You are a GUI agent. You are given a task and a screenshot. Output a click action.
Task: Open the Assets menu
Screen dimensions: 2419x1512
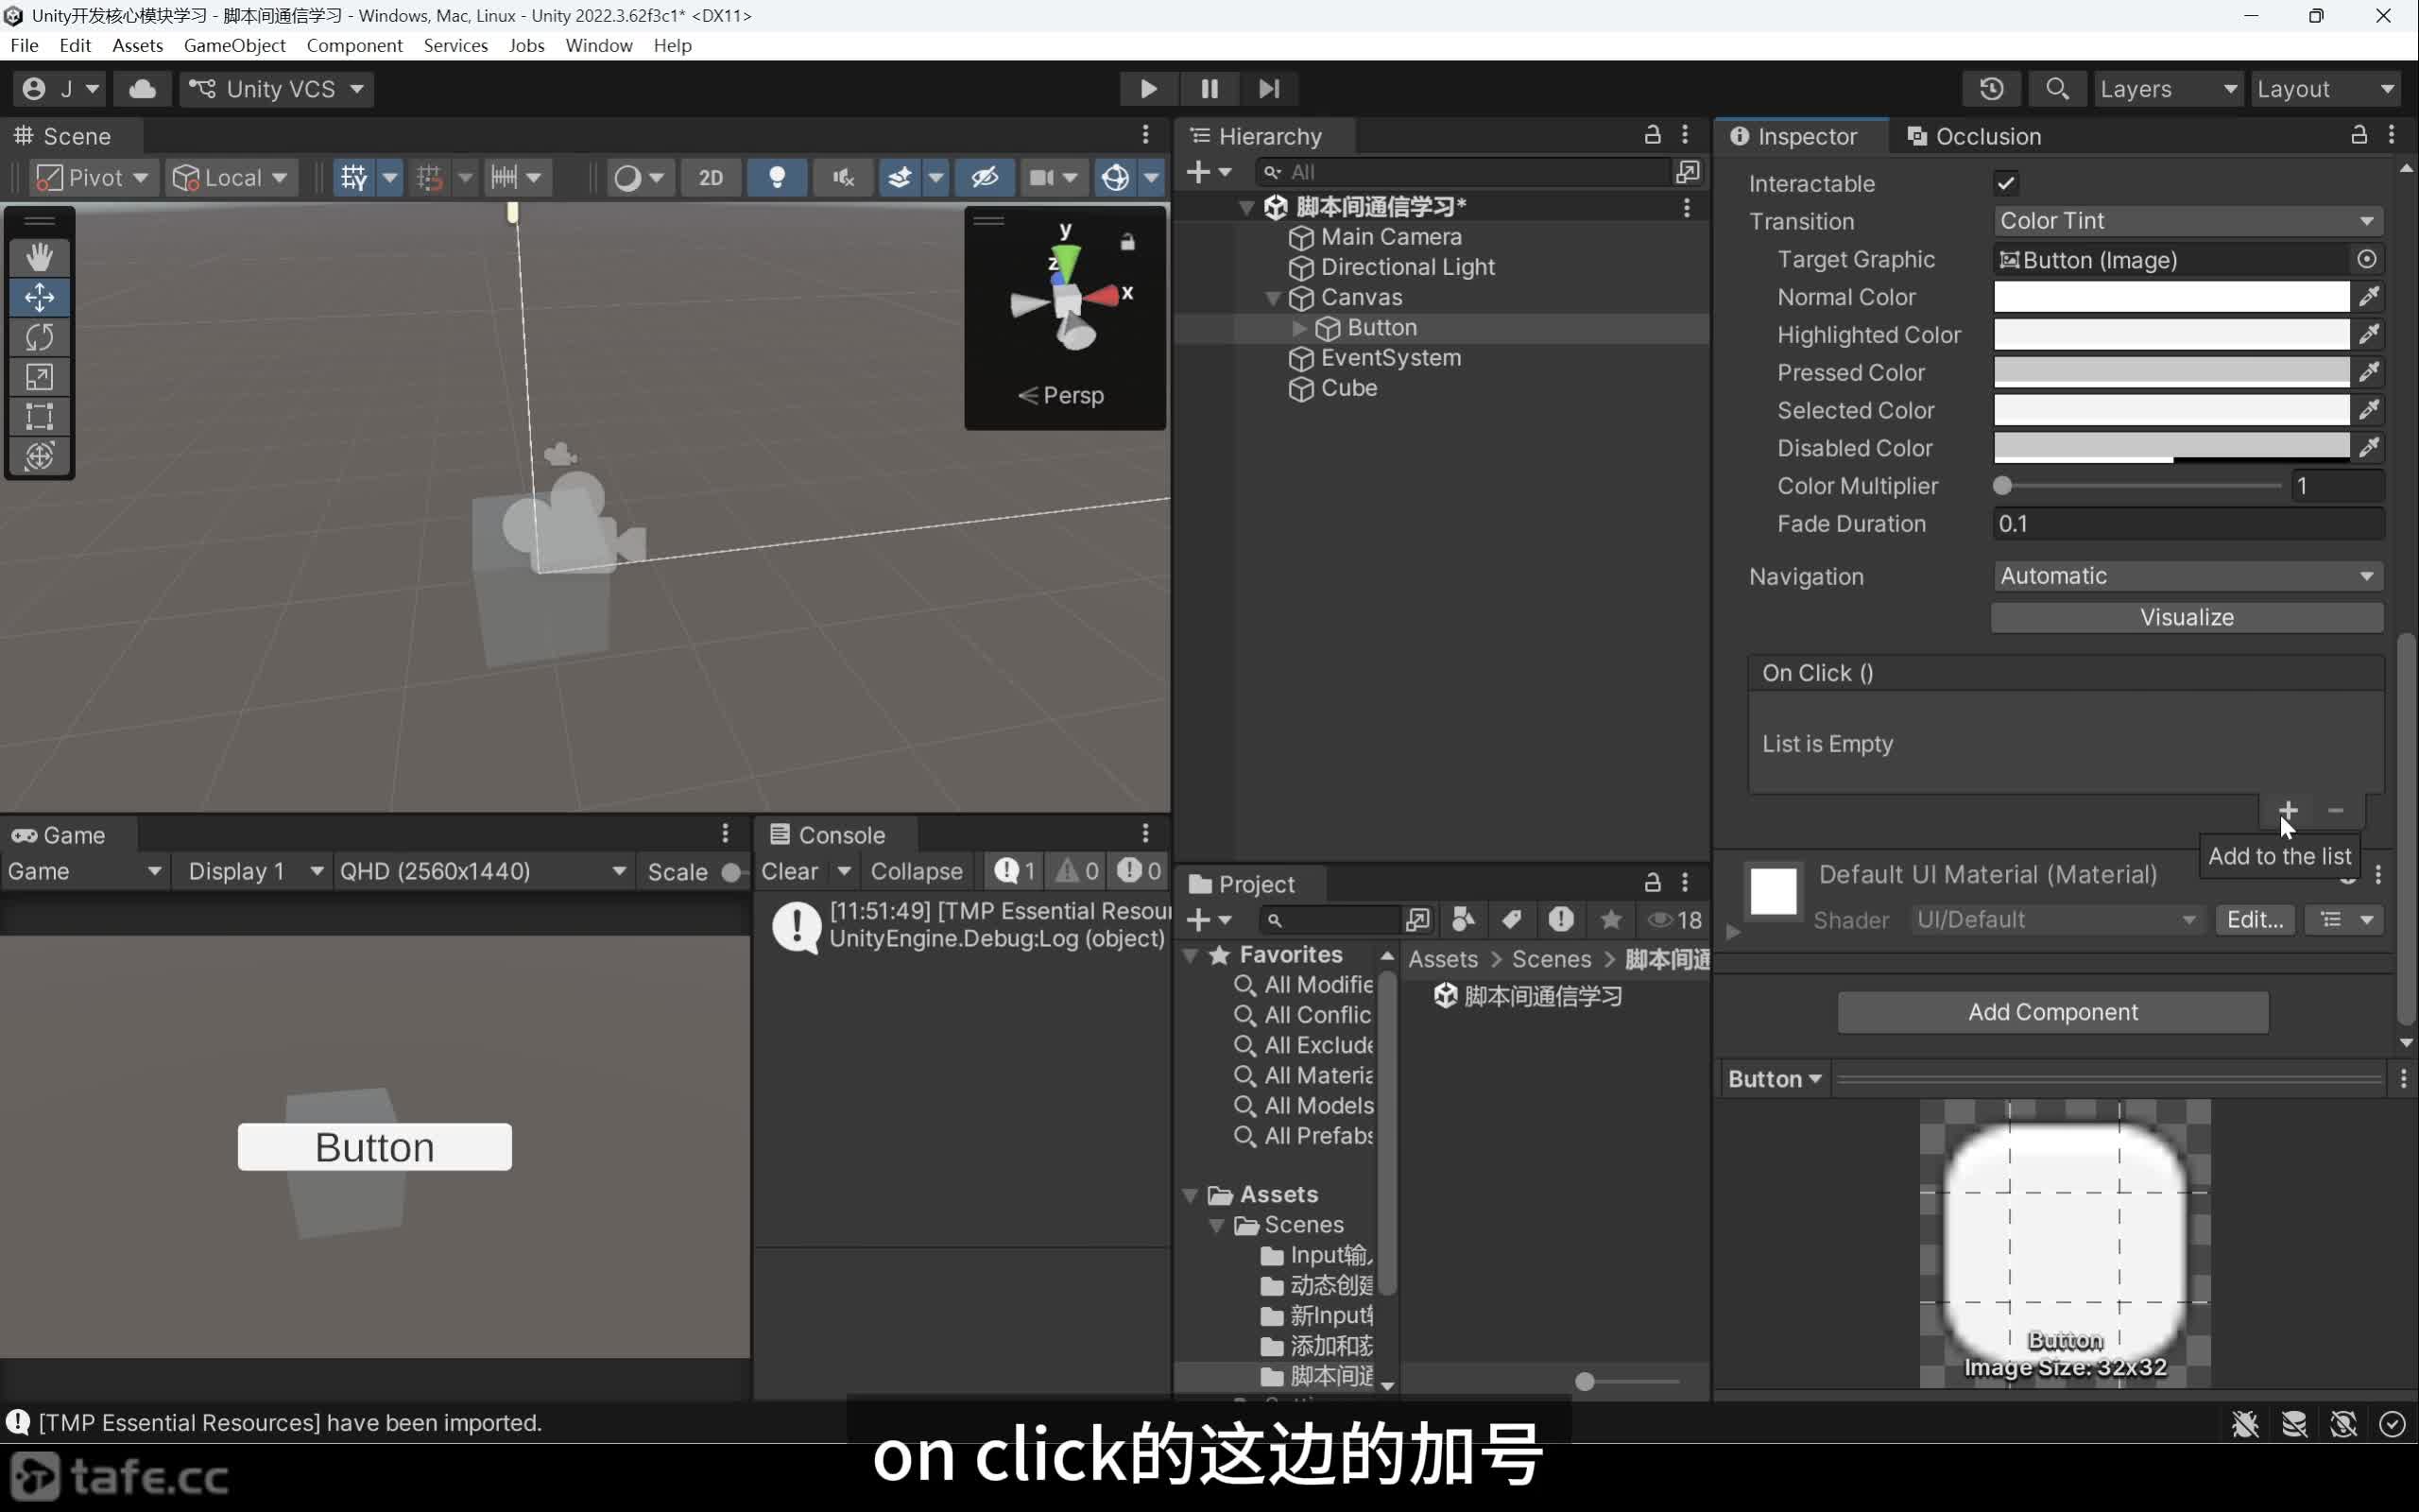[x=137, y=45]
